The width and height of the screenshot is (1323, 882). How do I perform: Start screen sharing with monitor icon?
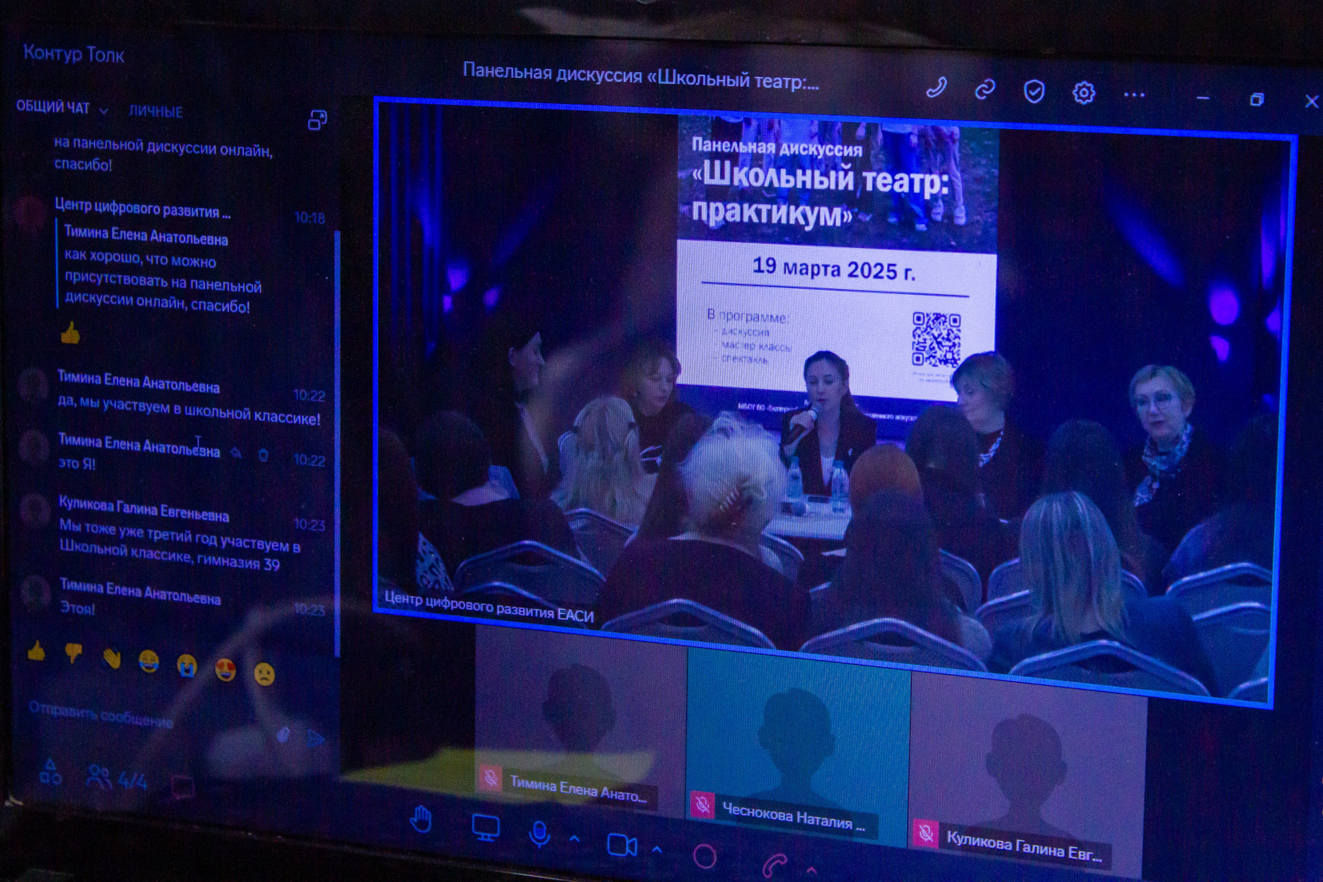click(485, 828)
